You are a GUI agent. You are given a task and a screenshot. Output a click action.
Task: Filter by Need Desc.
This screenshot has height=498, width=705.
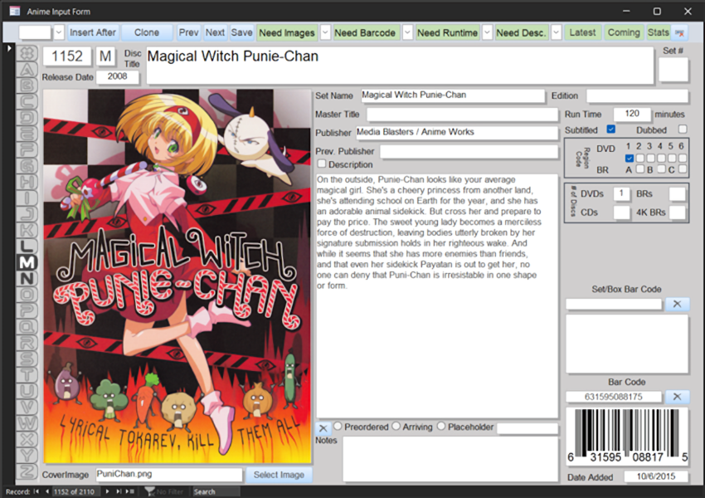pyautogui.click(x=521, y=33)
